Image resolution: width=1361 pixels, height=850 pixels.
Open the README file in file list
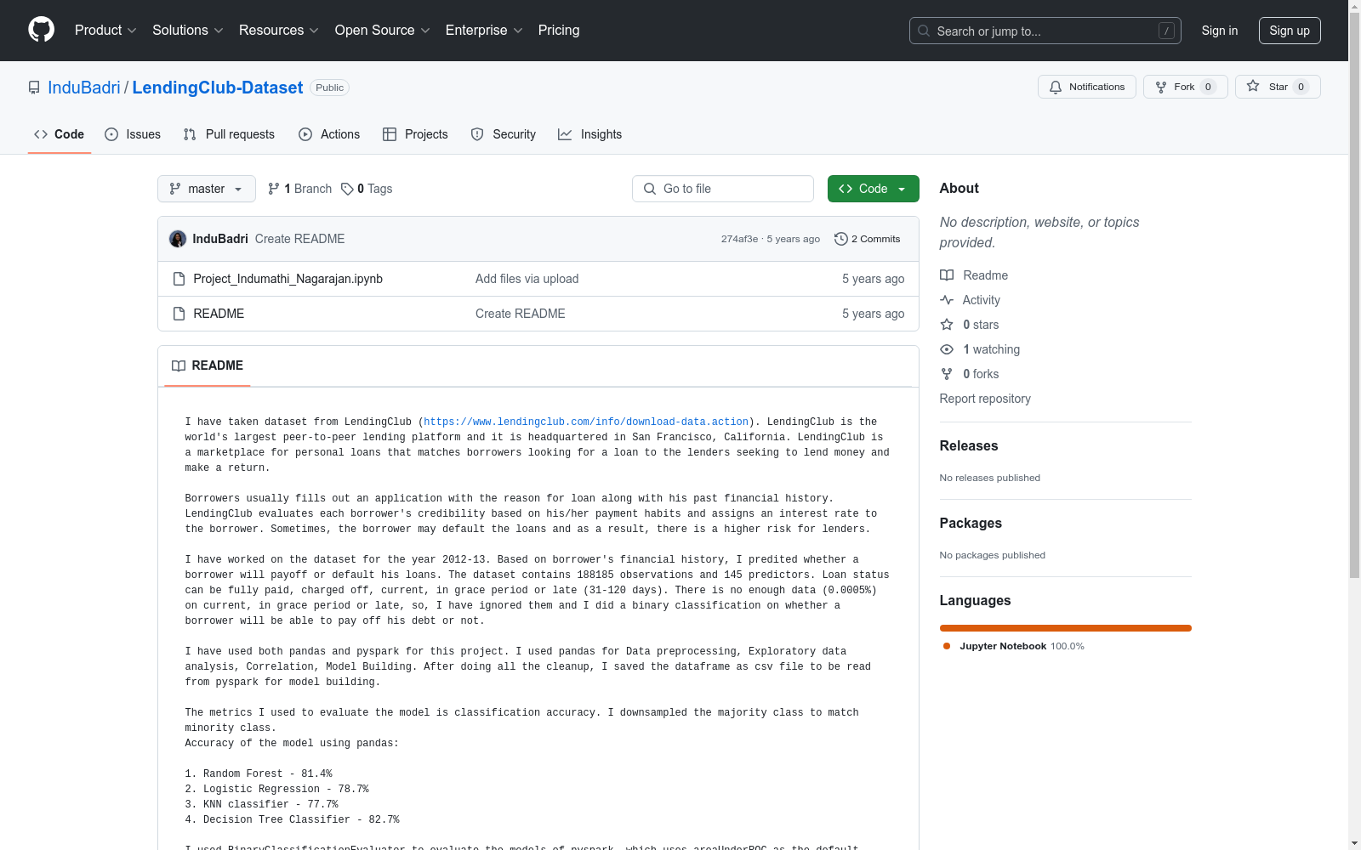(x=219, y=314)
